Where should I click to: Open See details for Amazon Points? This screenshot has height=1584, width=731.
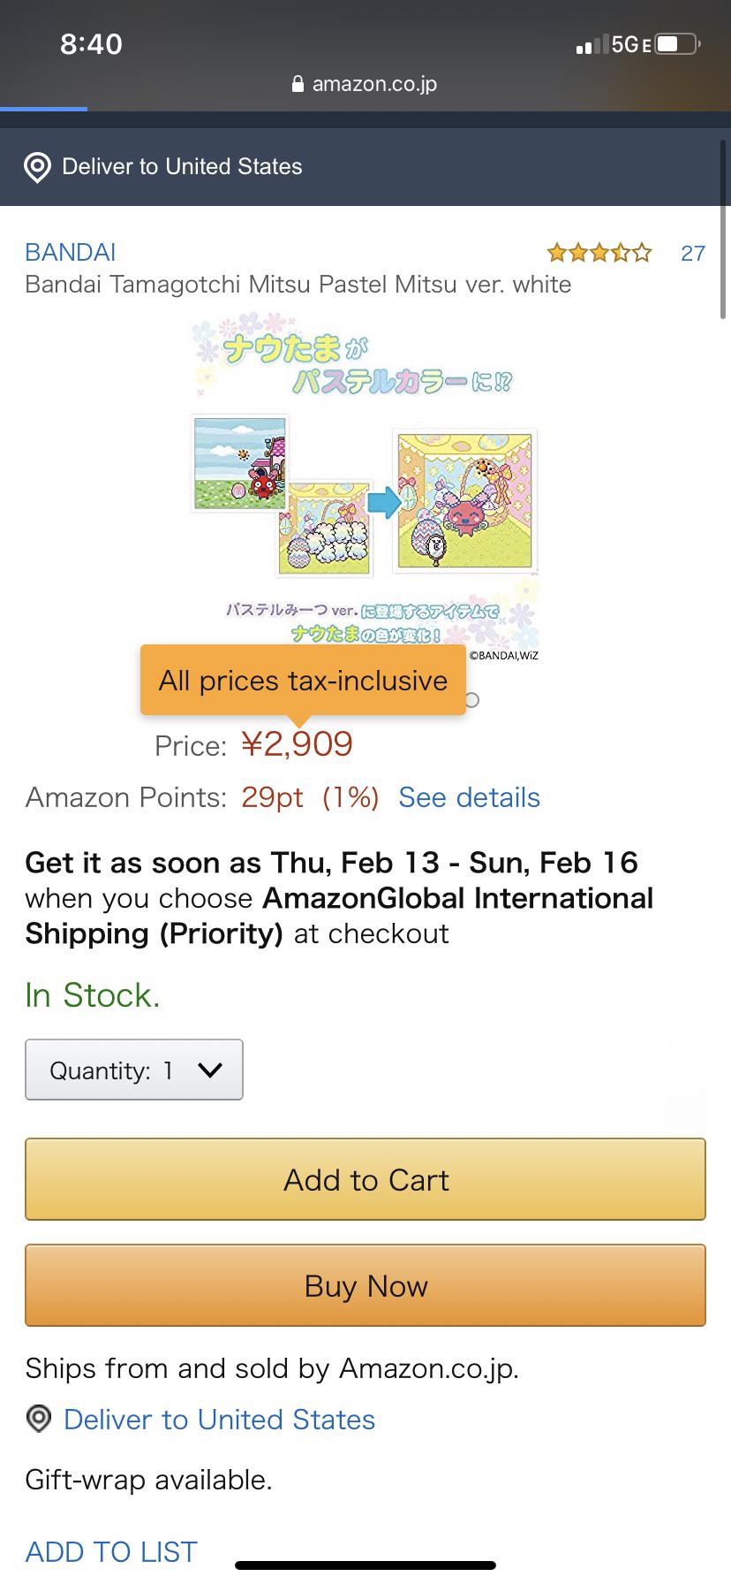point(469,797)
